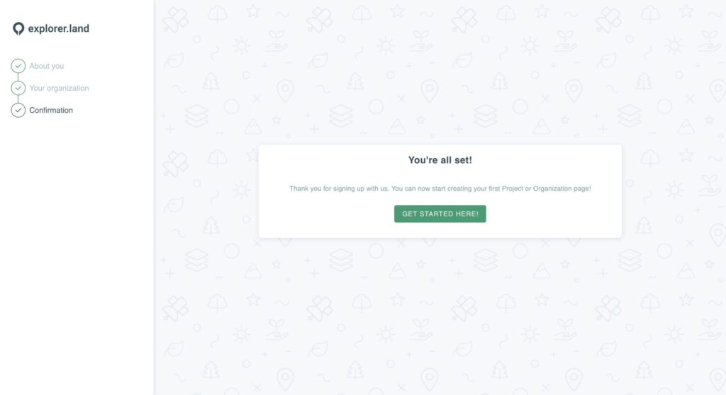The height and width of the screenshot is (395, 726).
Task: Click the explorer.land leaf logo icon
Action: tap(18, 28)
